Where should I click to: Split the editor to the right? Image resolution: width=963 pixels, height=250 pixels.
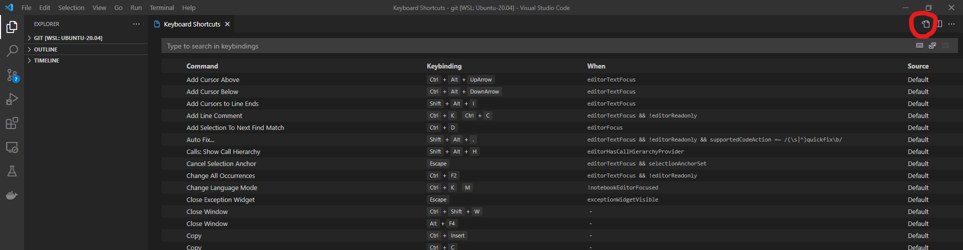click(x=939, y=24)
